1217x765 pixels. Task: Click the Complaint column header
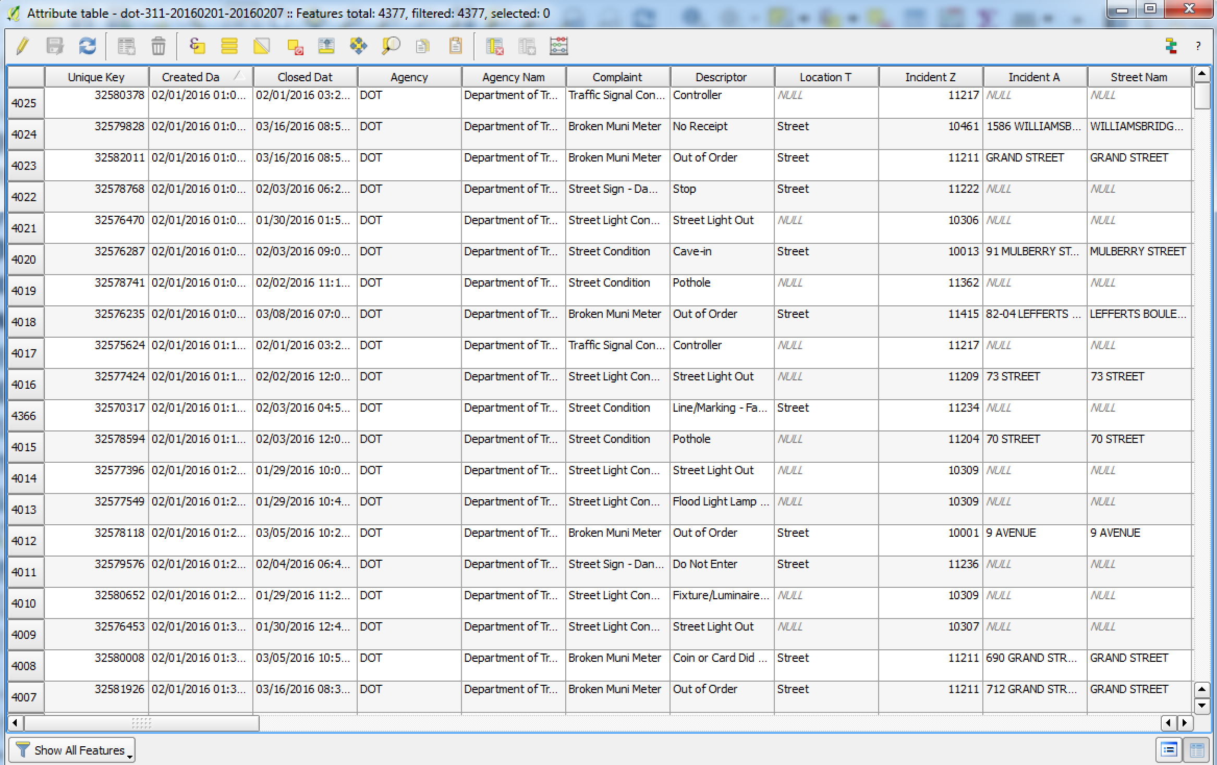click(x=618, y=77)
